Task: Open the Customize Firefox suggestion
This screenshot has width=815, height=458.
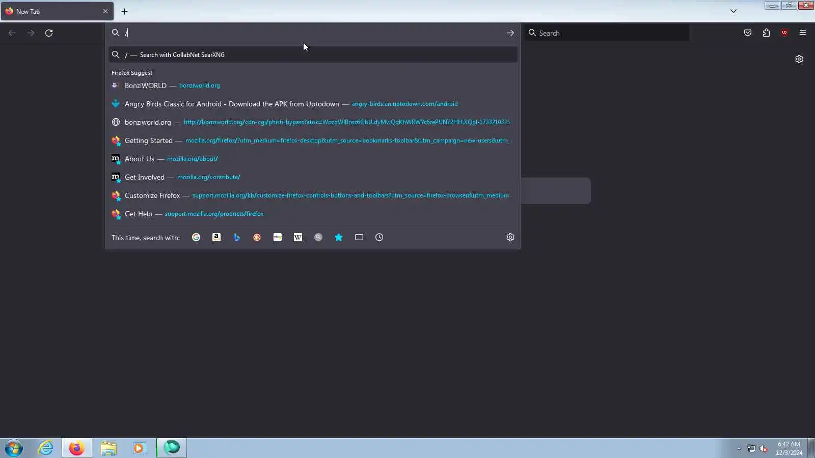Action: [313, 195]
